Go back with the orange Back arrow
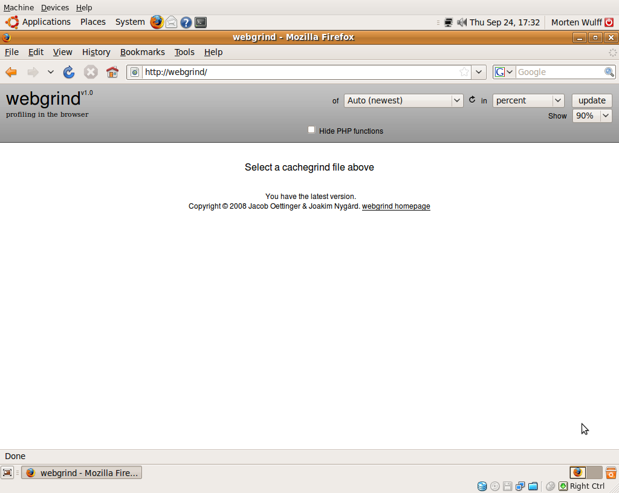This screenshot has height=493, width=619. [x=11, y=72]
